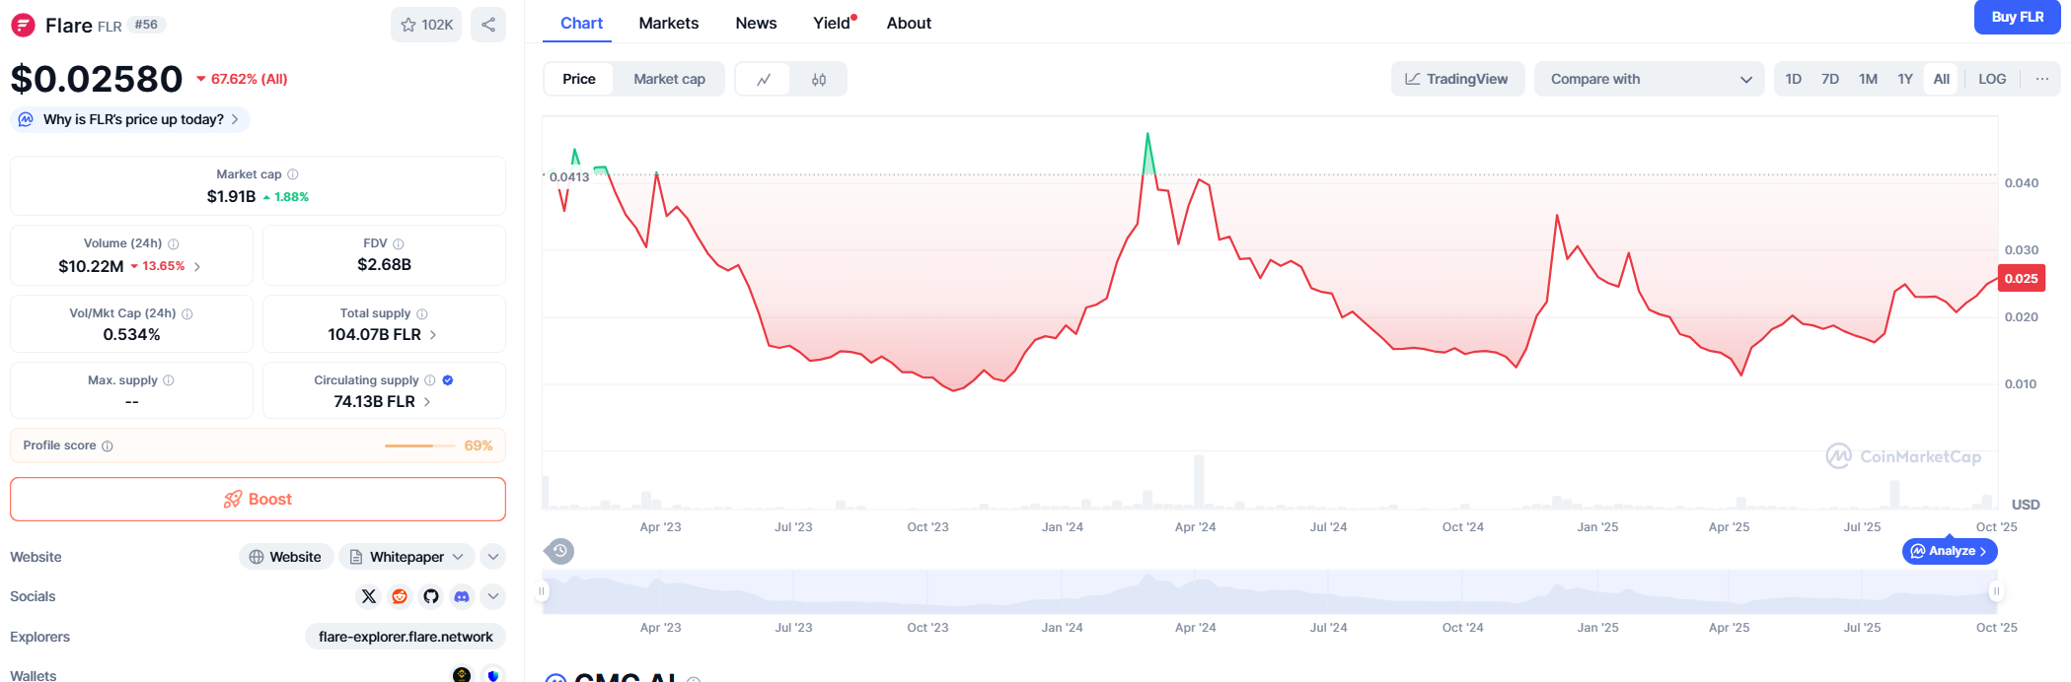Enable LOG scale on the chart
Viewport: 2071px width, 682px height.
coord(1991,79)
